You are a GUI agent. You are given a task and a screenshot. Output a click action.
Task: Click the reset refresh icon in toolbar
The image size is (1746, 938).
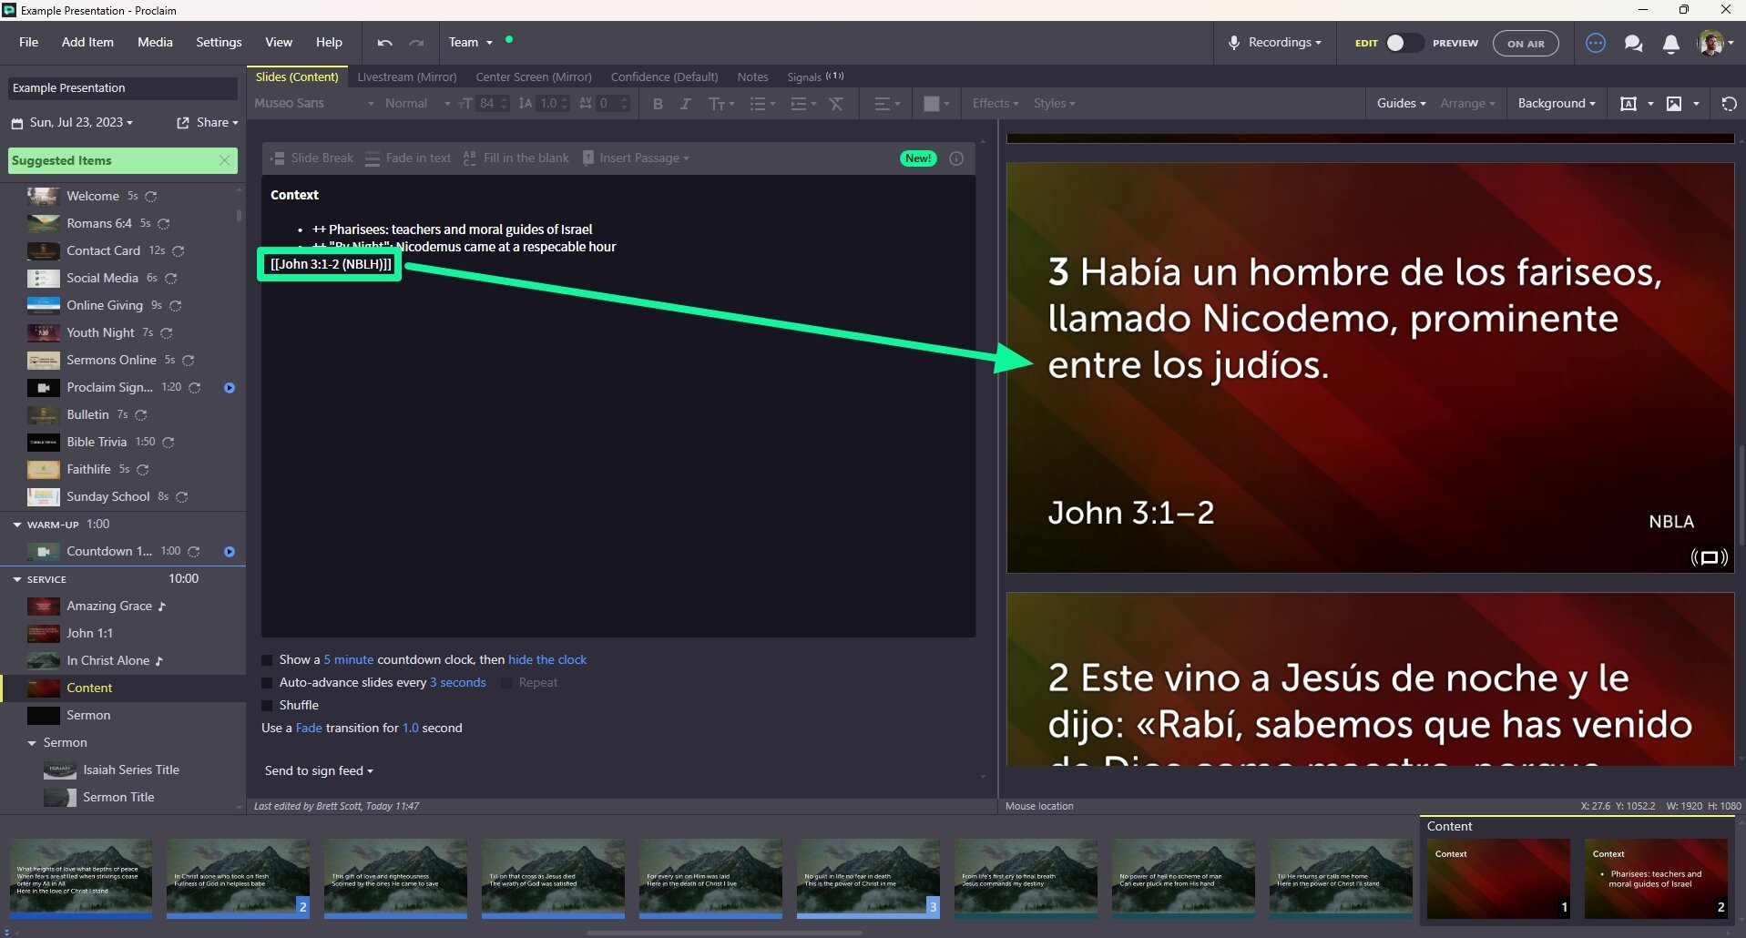[1729, 104]
